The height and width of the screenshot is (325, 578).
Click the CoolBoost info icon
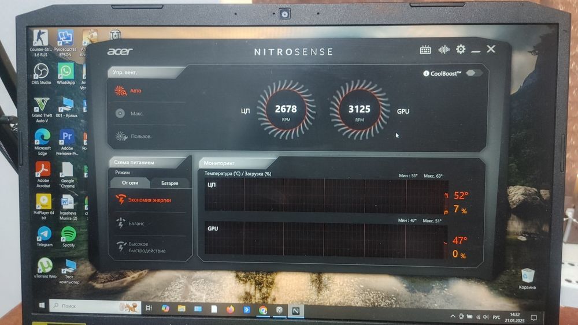tap(426, 74)
